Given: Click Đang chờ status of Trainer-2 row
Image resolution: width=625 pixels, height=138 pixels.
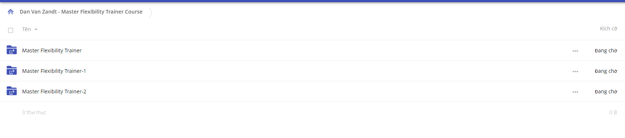Looking at the screenshot, I should coord(606,92).
